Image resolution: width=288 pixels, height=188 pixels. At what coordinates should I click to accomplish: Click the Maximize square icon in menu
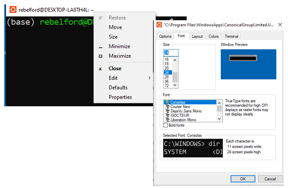click(x=100, y=56)
